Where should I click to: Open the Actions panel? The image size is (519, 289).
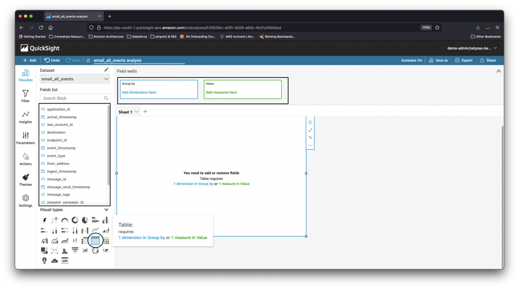click(25, 159)
